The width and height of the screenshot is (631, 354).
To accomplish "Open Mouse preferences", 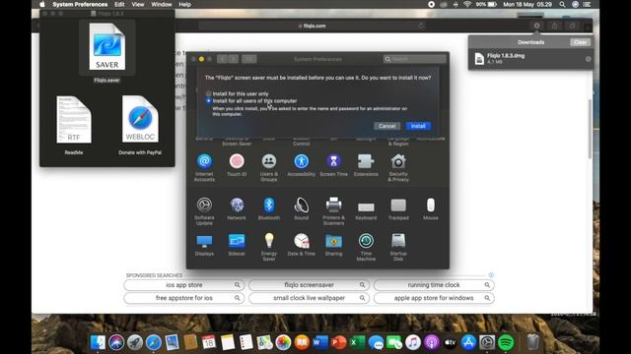I will point(430,208).
